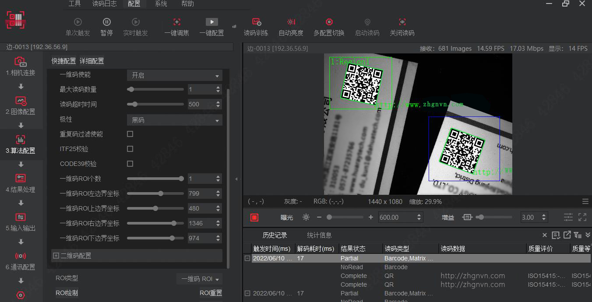The image size is (592, 302).
Task: Click the 读码数据 column header
Action: (483, 249)
